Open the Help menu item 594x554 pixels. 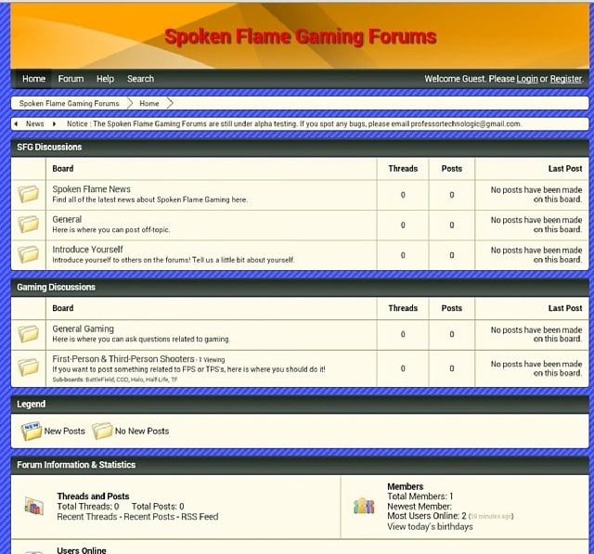point(105,79)
